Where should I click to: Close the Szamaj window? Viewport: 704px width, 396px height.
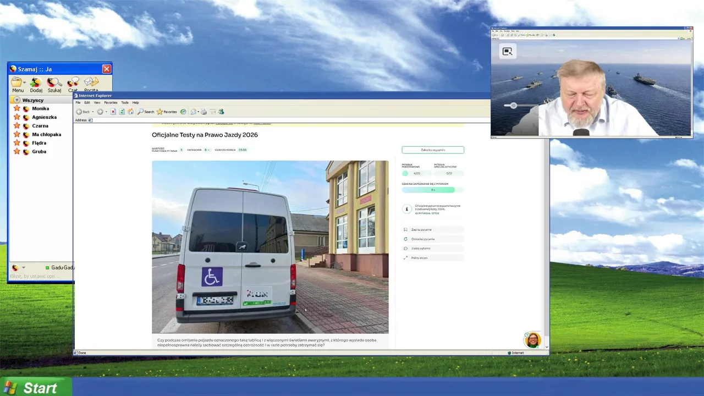(106, 69)
